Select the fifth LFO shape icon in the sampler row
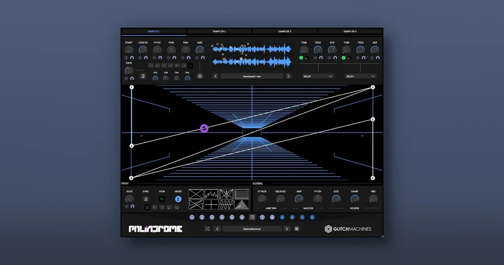 177,66
